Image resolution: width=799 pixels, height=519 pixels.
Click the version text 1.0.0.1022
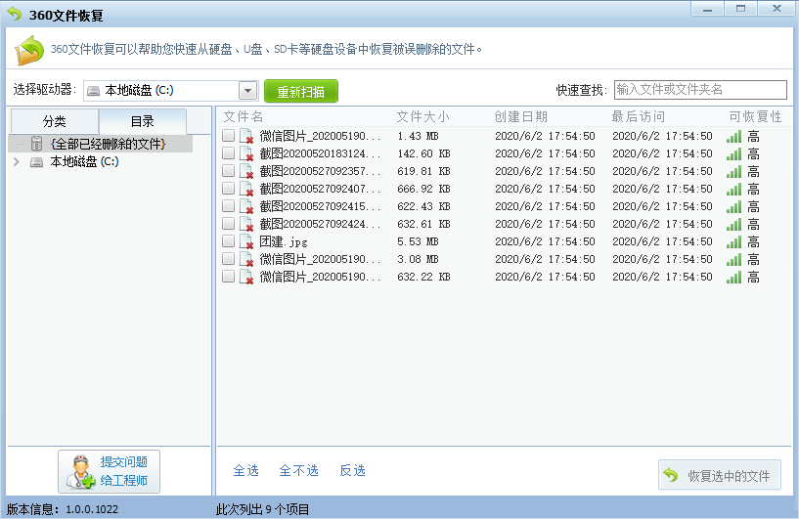pyautogui.click(x=92, y=509)
